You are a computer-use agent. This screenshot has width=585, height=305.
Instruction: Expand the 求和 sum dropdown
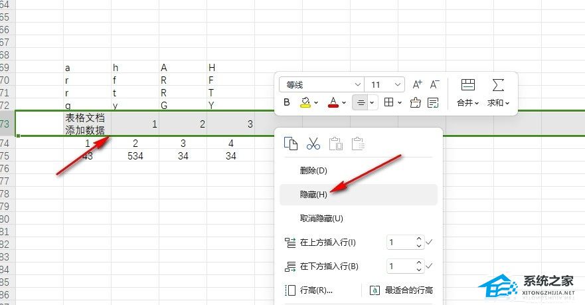[507, 103]
